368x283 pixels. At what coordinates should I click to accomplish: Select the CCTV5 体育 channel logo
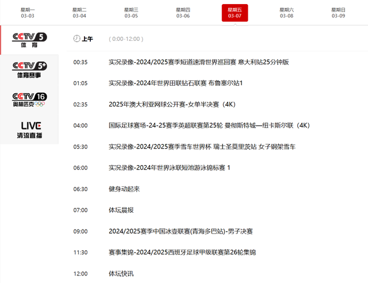[29, 40]
